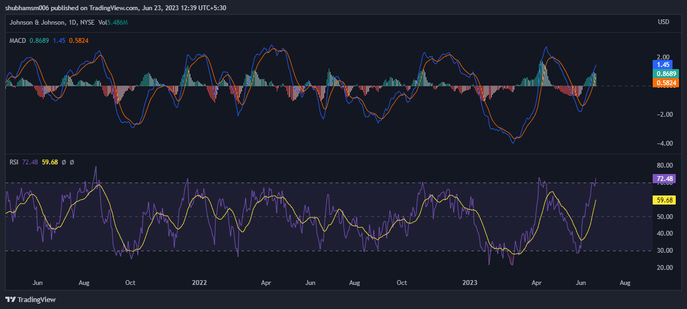Screen dimensions: 687x309
Task: Select the MACD indicator legend label
Action: coord(18,41)
